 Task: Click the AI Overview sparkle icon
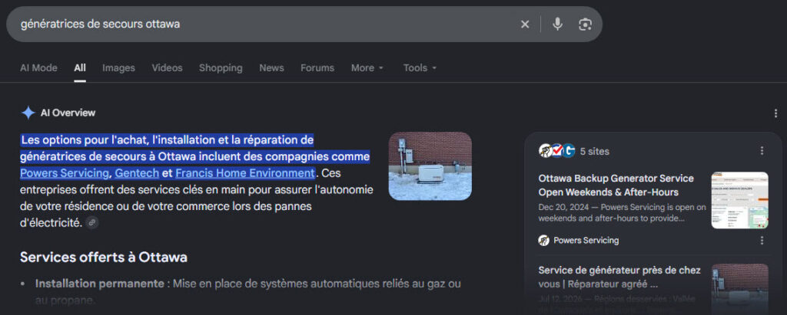pos(28,113)
